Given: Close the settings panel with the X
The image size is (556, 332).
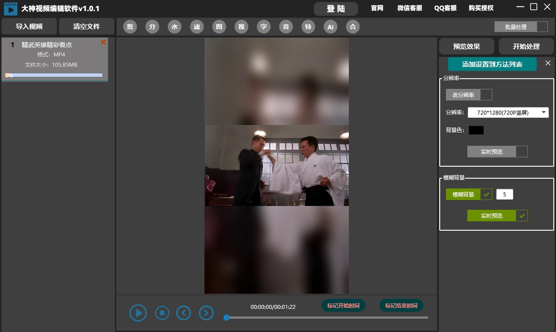Looking at the screenshot, I should 548,63.
